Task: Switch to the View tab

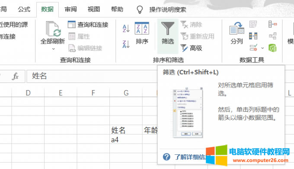Action: pos(94,9)
